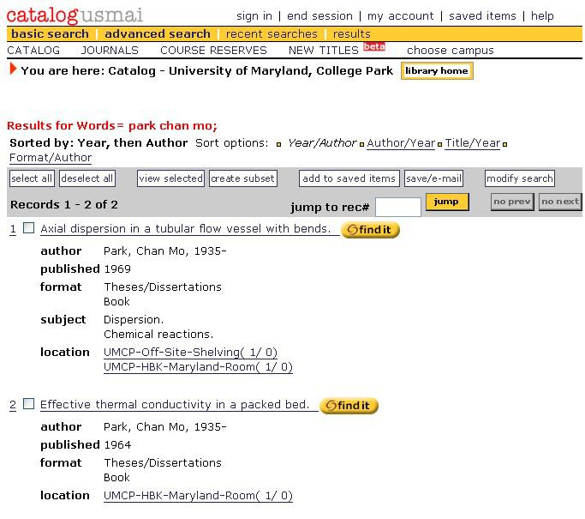Open record number 2 link

coord(13,405)
